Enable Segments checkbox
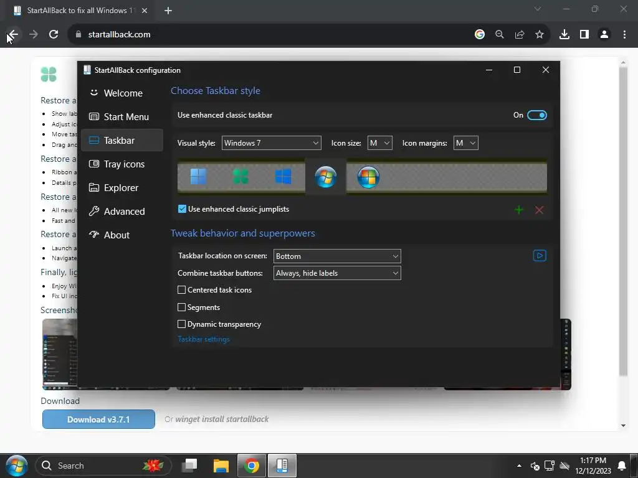The height and width of the screenshot is (478, 638). coord(181,307)
